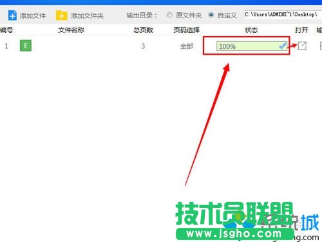
Task: Click the 添加文件 button label
Action: (x=33, y=15)
